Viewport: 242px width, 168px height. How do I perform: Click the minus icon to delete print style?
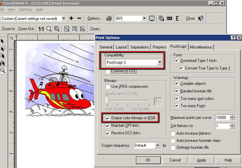pyautogui.click(x=79, y=18)
